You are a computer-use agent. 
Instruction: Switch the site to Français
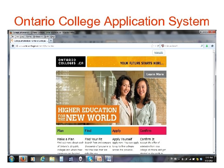point(159,53)
